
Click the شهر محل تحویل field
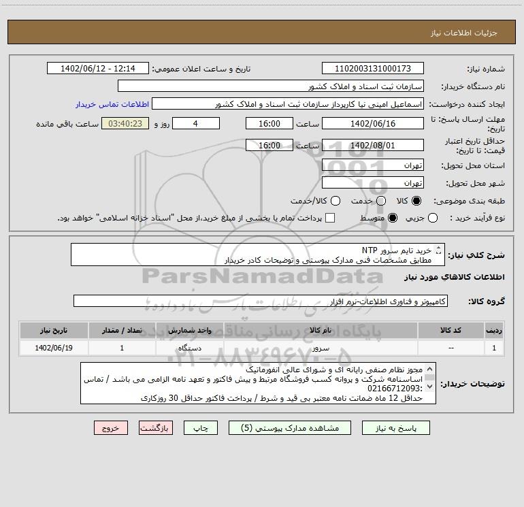click(x=373, y=183)
